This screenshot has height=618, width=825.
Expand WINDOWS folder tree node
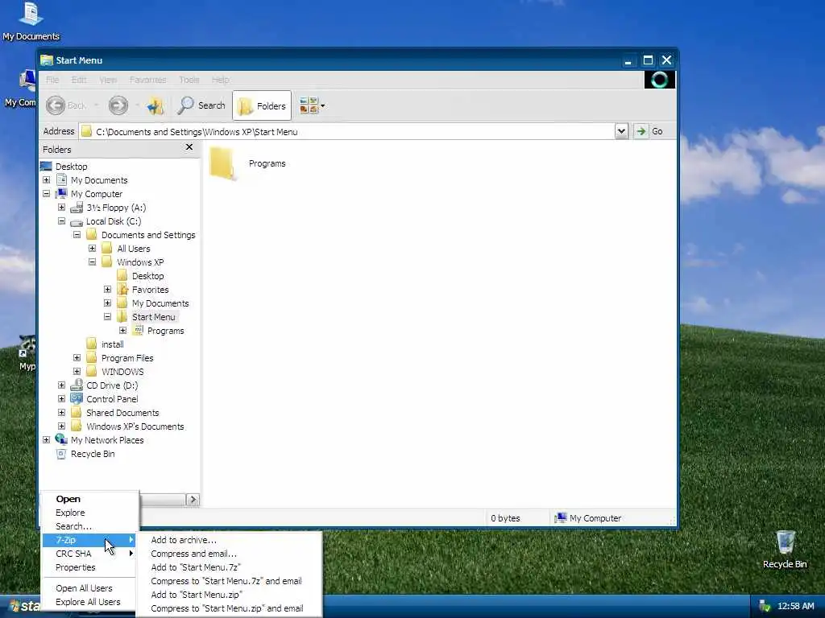[x=77, y=372]
